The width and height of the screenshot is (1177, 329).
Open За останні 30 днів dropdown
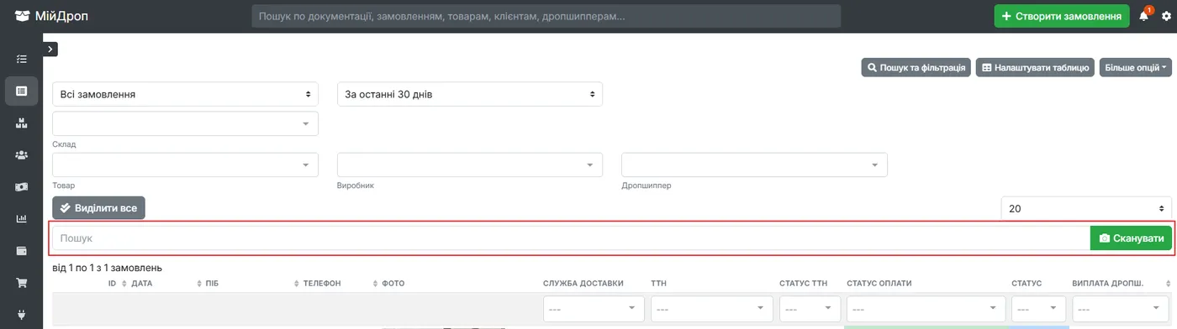[x=470, y=94]
